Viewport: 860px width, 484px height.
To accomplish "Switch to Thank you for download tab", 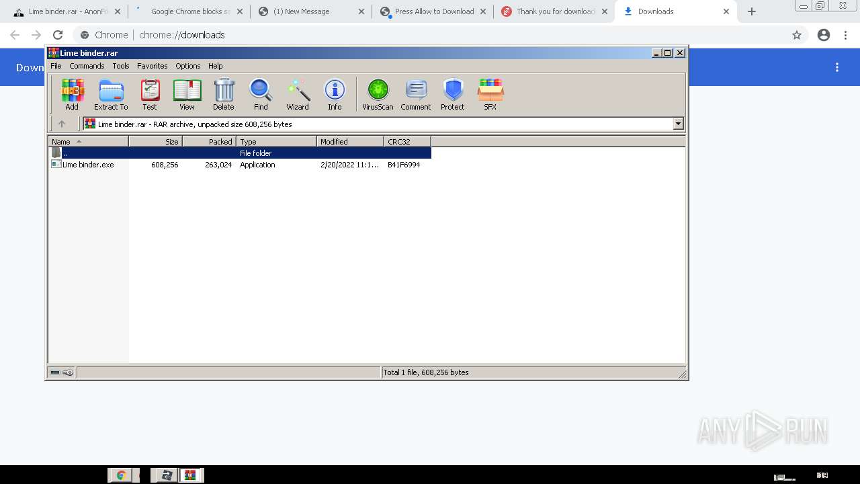I will click(x=555, y=11).
